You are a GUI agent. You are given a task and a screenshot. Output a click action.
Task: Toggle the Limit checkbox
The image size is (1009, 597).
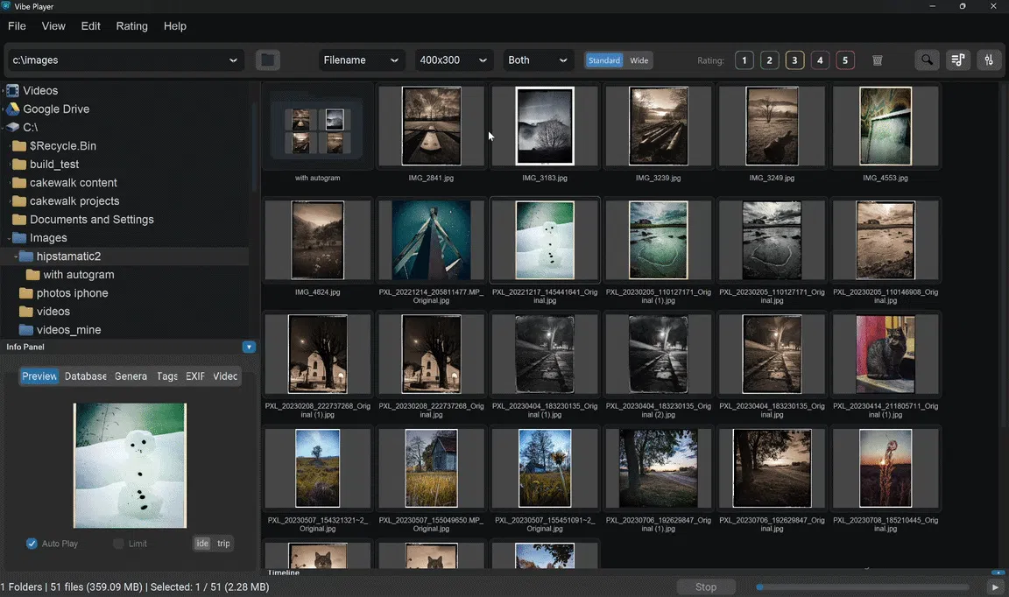click(118, 544)
